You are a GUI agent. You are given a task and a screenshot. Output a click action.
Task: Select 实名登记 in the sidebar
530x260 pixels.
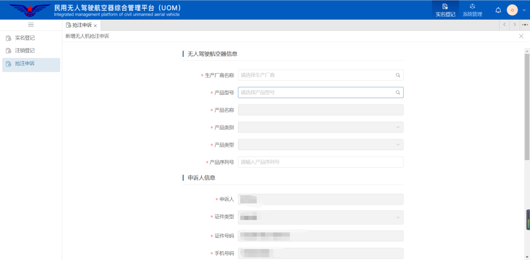coord(25,38)
